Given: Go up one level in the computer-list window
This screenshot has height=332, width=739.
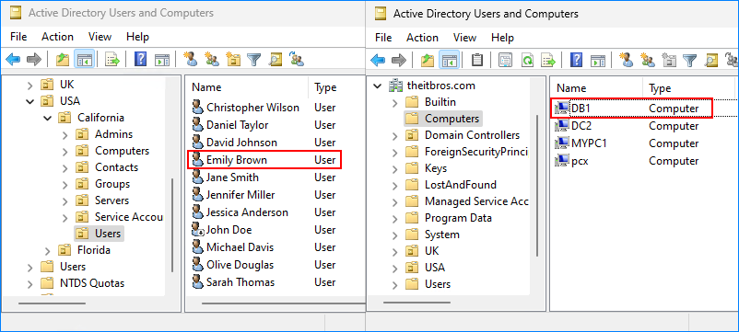Looking at the screenshot, I should tap(428, 60).
